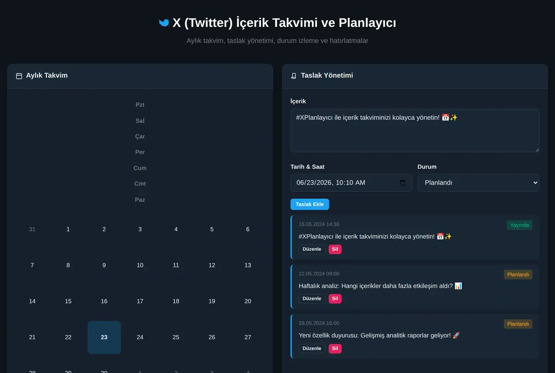The width and height of the screenshot is (555, 373).
Task: Select day 15 in the calendar
Action: click(x=68, y=301)
